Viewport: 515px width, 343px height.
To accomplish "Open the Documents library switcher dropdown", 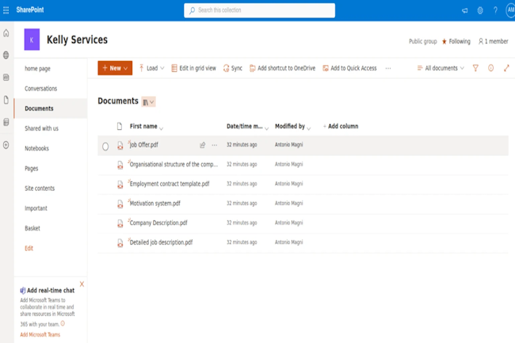I will click(x=148, y=102).
